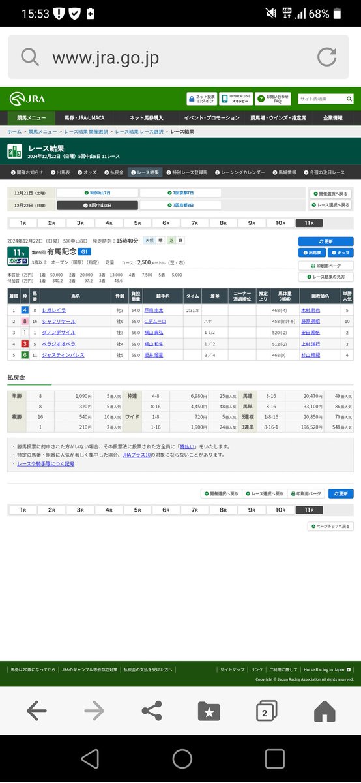The width and height of the screenshot is (361, 783).
Task: Switch to race 1R in top race tabs
Action: (22, 223)
